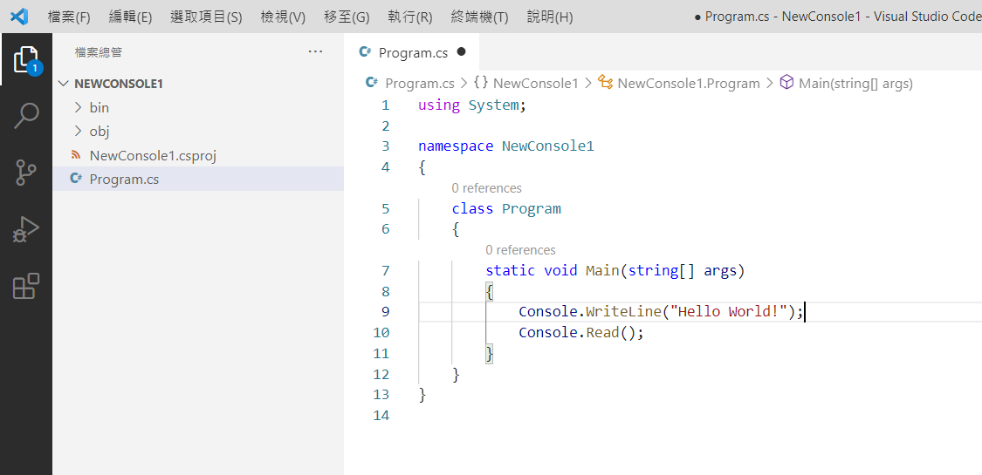Open the 說明(H) menu
The height and width of the screenshot is (475, 982).
point(550,17)
